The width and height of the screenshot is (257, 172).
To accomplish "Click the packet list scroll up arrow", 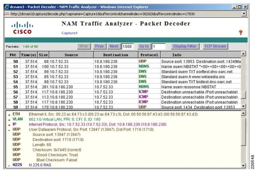I will coord(243,54).
